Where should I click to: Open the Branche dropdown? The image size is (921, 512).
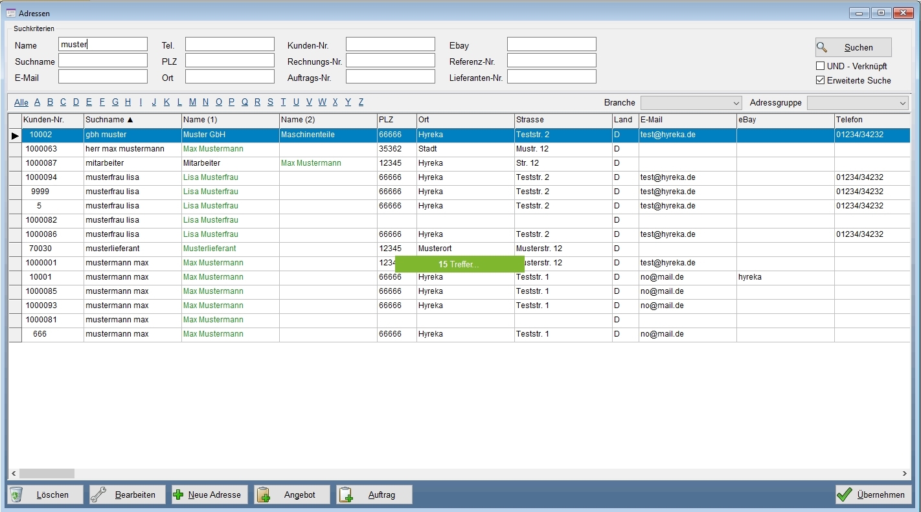pos(690,103)
